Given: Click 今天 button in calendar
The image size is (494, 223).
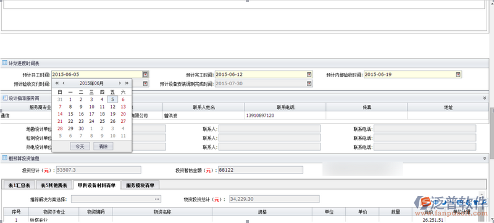Looking at the screenshot, I should (80, 146).
